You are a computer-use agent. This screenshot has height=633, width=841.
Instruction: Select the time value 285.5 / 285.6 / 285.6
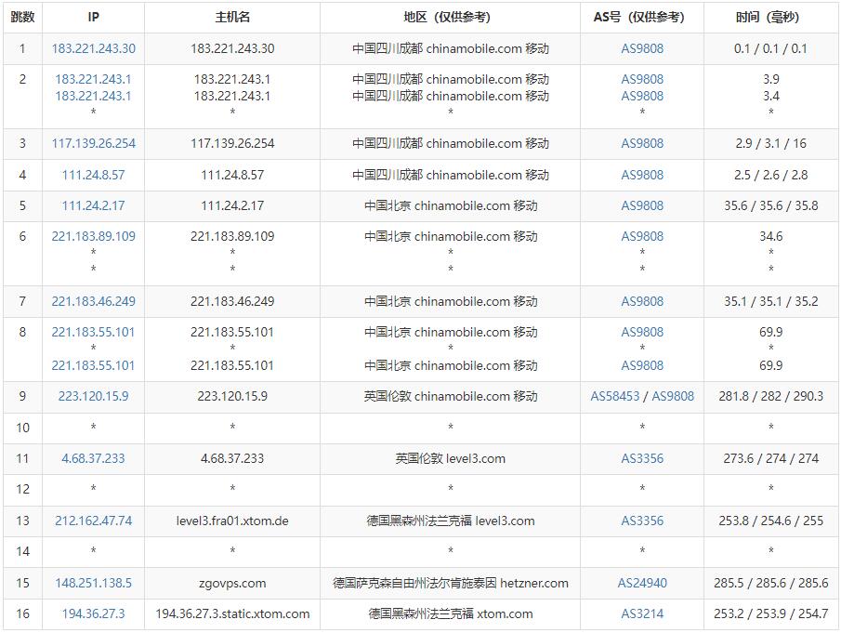click(x=770, y=583)
